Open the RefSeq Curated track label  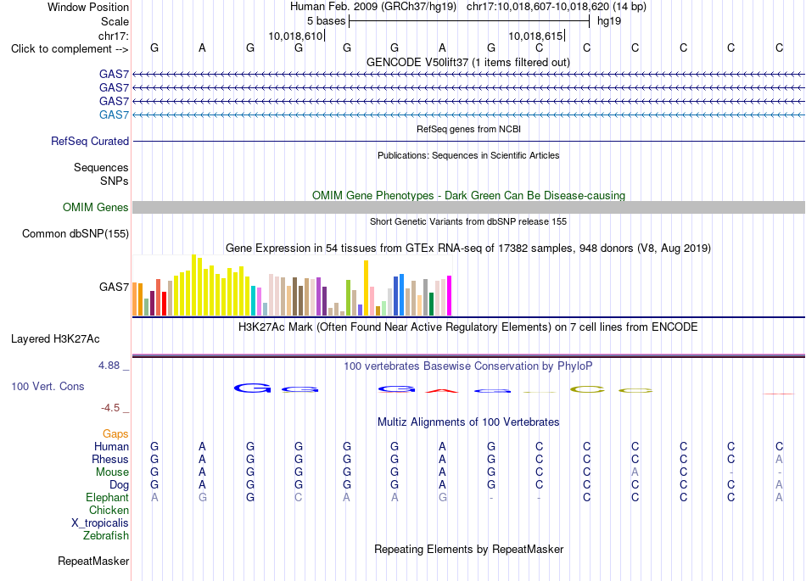(x=90, y=142)
